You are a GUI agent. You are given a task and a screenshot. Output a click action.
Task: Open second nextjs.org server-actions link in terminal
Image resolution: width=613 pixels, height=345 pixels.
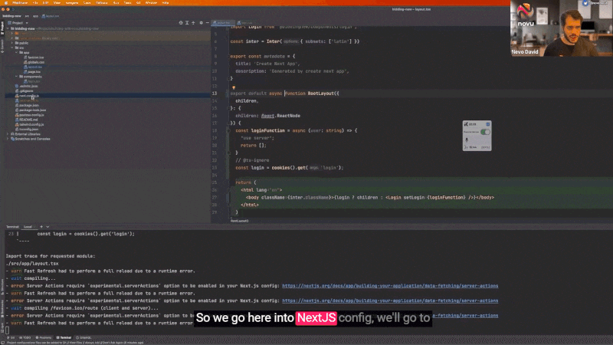(x=390, y=301)
